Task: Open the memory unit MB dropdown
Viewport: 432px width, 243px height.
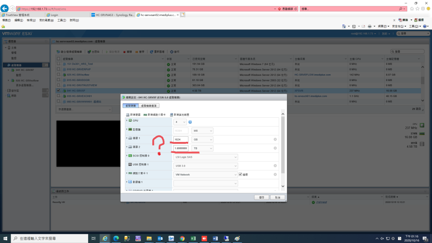Action: pos(202,131)
